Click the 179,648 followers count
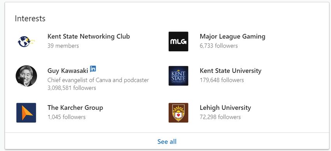This screenshot has height=151, width=331. [x=222, y=80]
